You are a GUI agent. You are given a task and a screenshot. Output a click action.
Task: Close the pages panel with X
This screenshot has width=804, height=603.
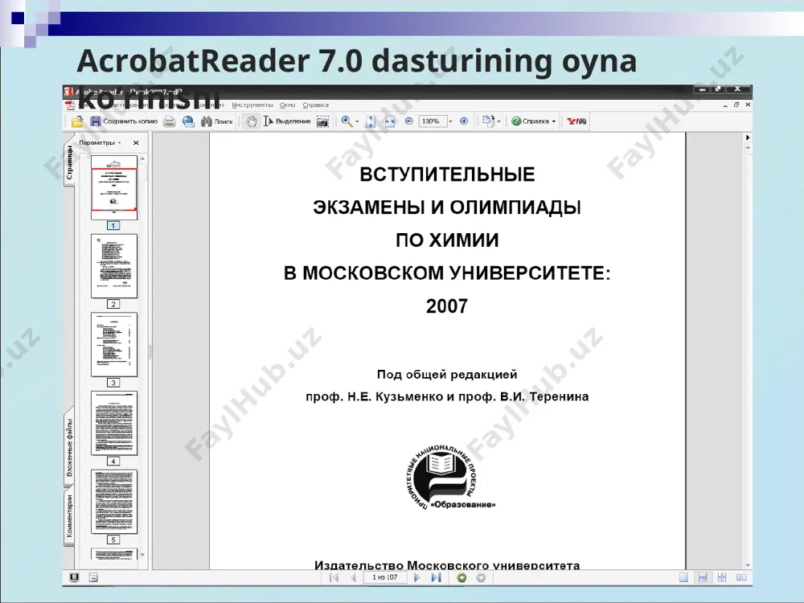(x=136, y=143)
